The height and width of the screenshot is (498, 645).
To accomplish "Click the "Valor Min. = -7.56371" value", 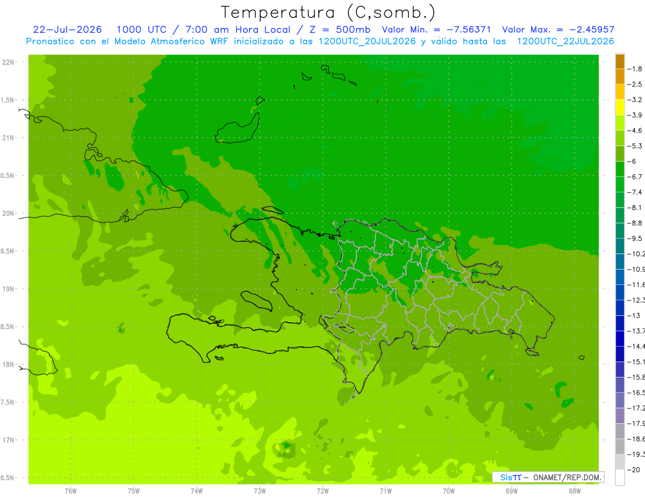I will (x=436, y=30).
